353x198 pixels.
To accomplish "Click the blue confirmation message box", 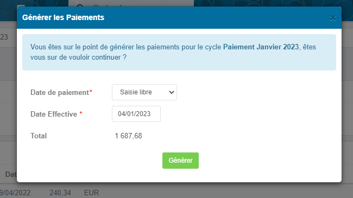I will click(x=179, y=52).
